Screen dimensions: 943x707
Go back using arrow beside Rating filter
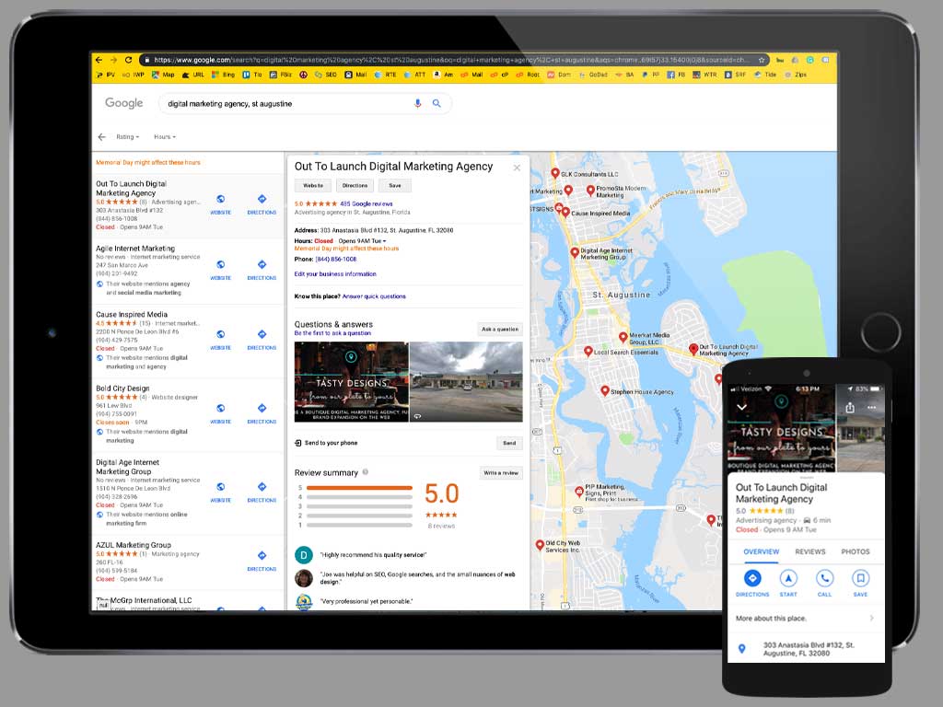click(x=101, y=137)
